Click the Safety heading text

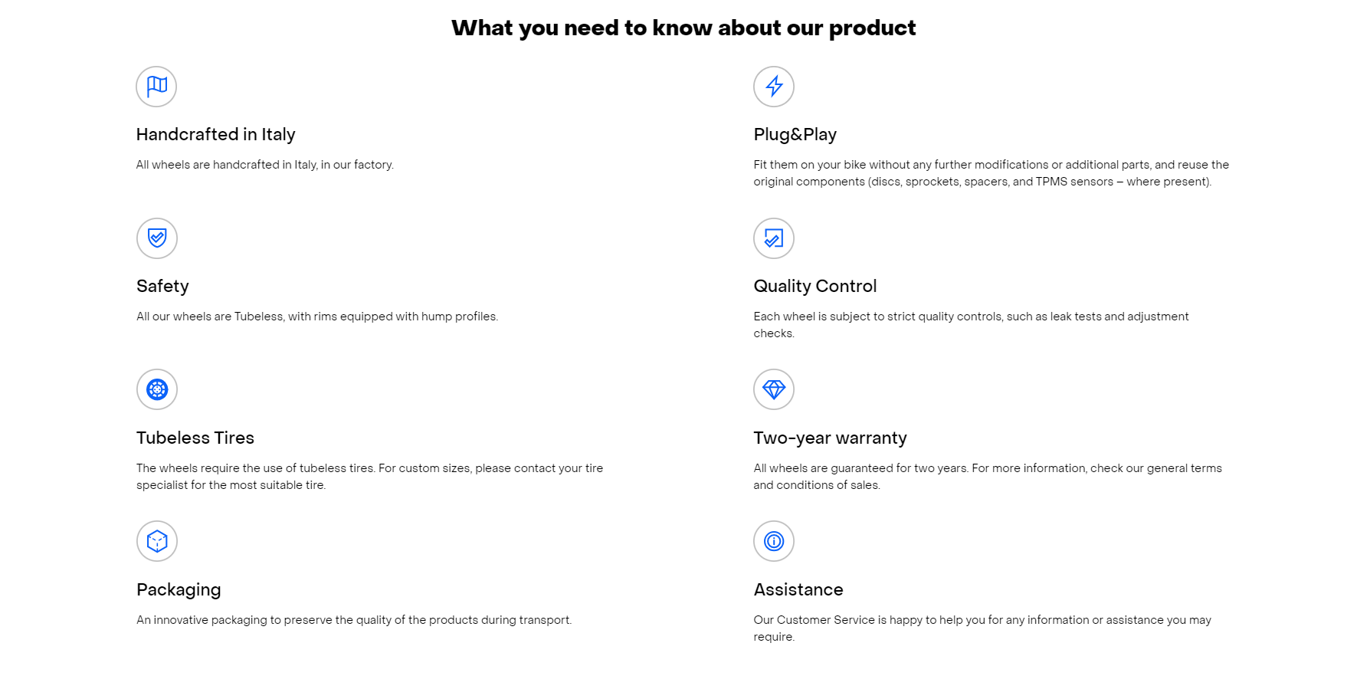(162, 287)
